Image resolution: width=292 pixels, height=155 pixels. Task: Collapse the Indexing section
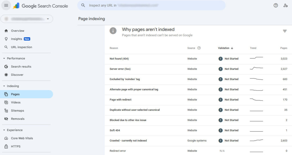pos(4,86)
